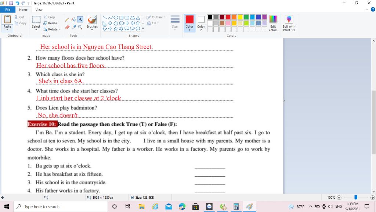Select the Color picker eyedropper tool
The image size is (376, 212).
pos(74,27)
